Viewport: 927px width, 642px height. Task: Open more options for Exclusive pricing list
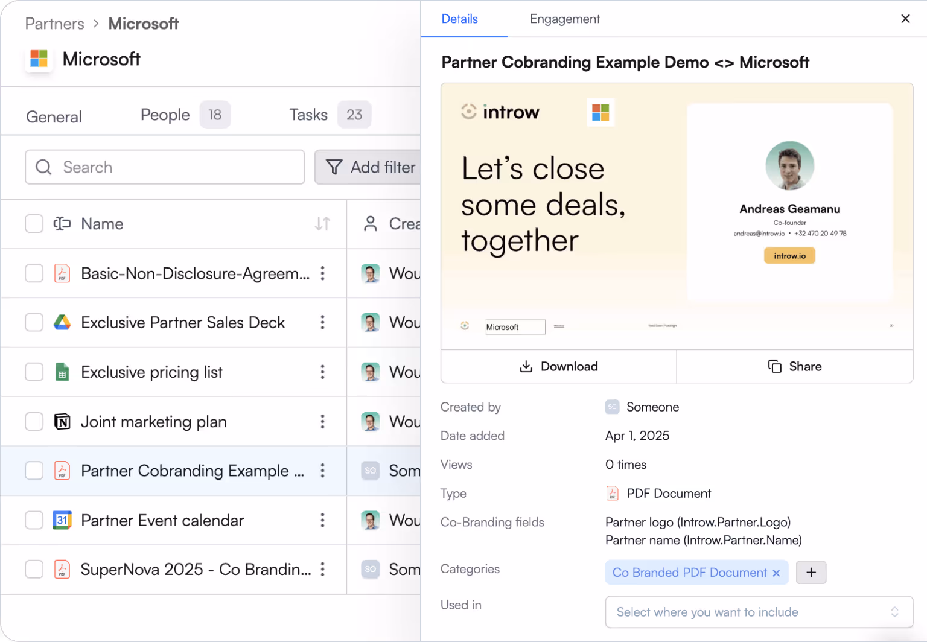pos(323,372)
